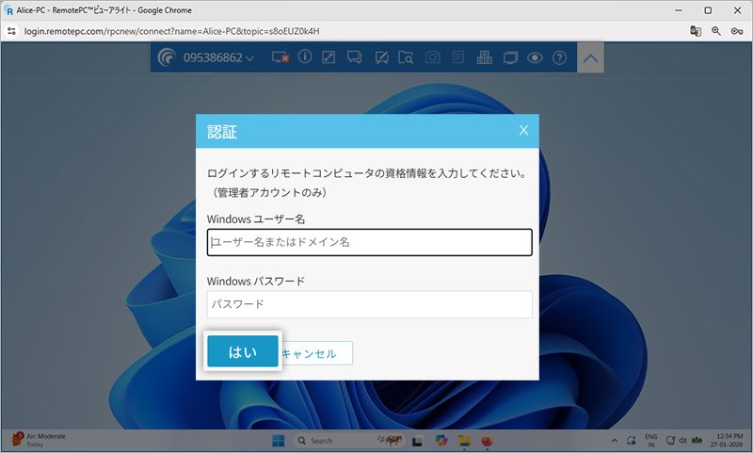Open the Air: Moderate weather widget

39,440
